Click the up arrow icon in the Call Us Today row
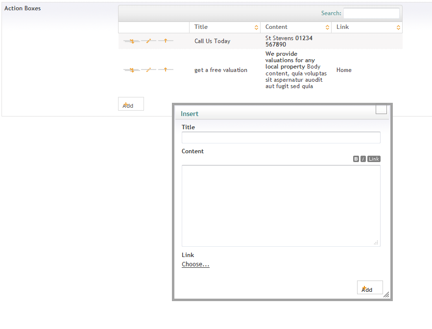Viewport: 432px width, 329px height. 166,41
